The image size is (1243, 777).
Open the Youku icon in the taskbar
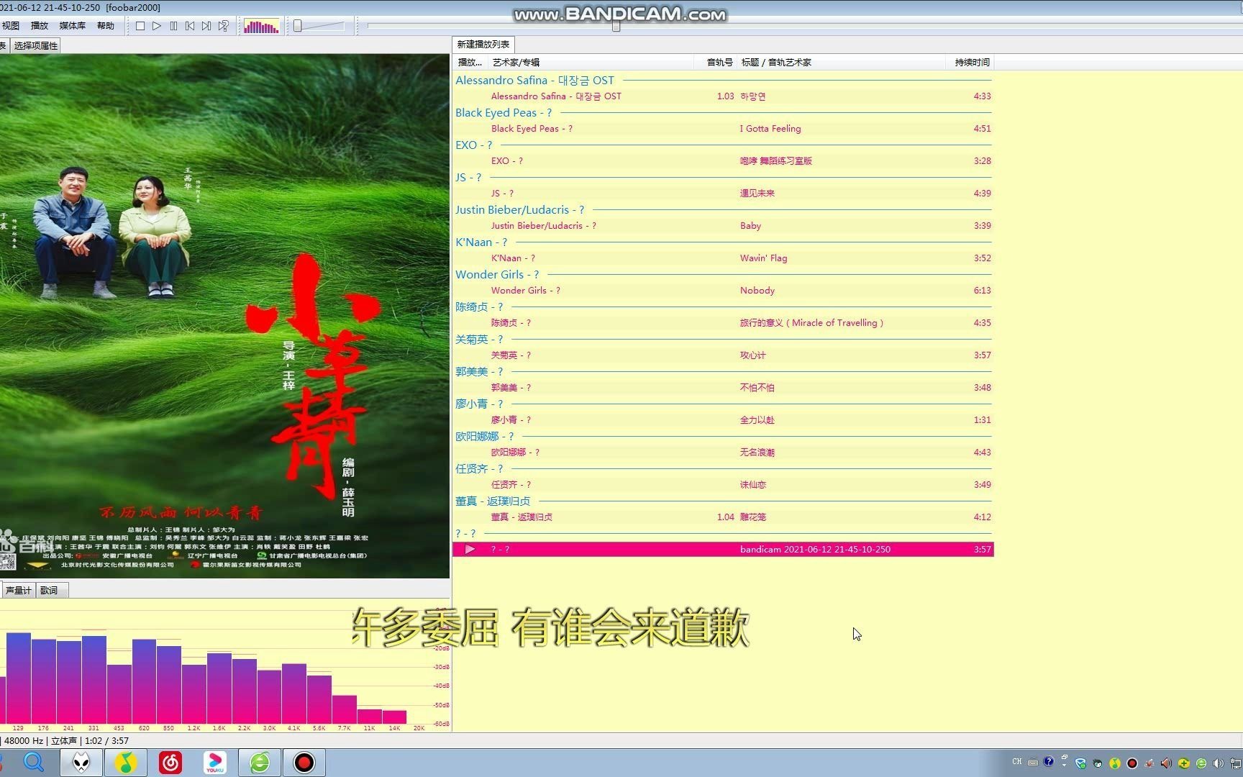coord(214,763)
